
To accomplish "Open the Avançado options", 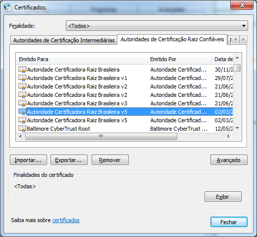I will (229, 160).
